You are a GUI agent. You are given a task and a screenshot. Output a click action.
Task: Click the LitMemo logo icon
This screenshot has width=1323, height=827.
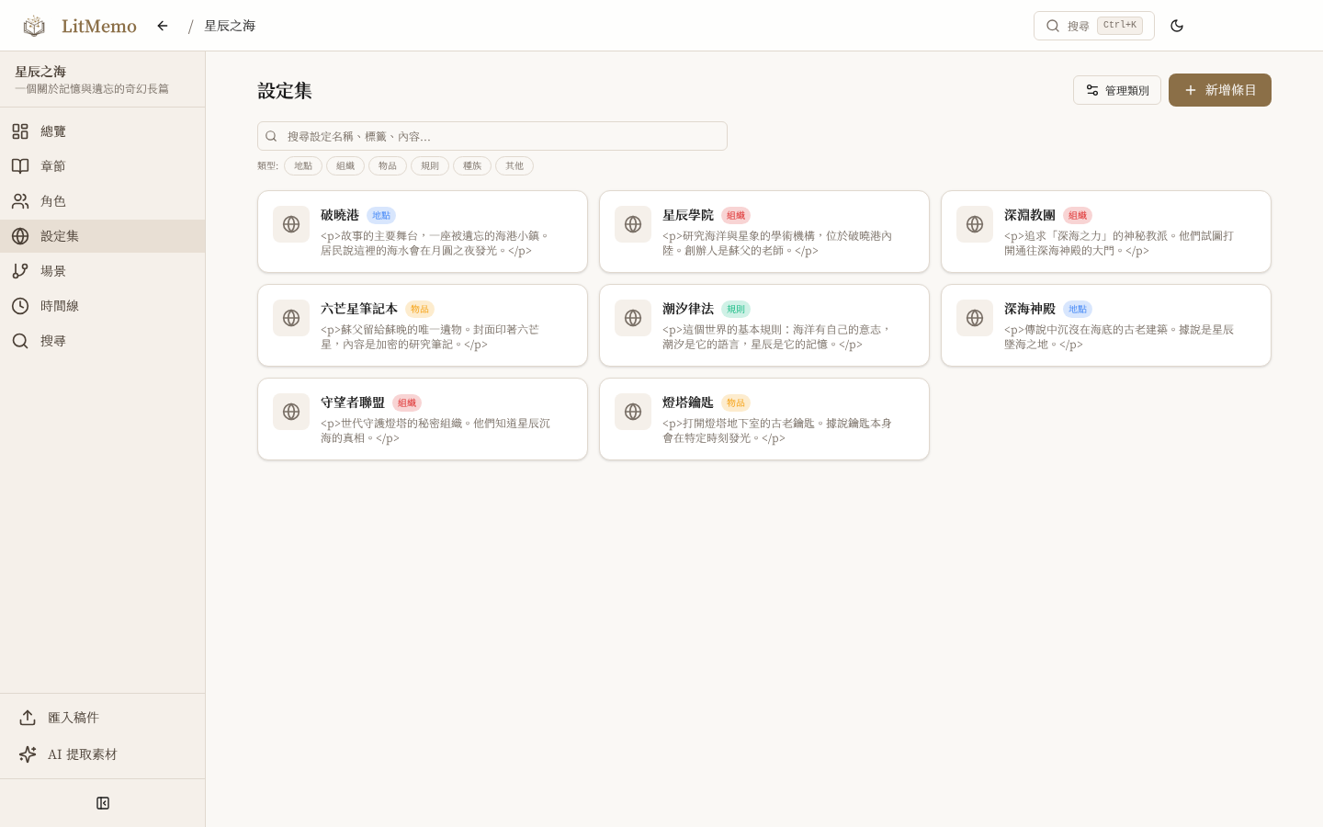pos(34,26)
